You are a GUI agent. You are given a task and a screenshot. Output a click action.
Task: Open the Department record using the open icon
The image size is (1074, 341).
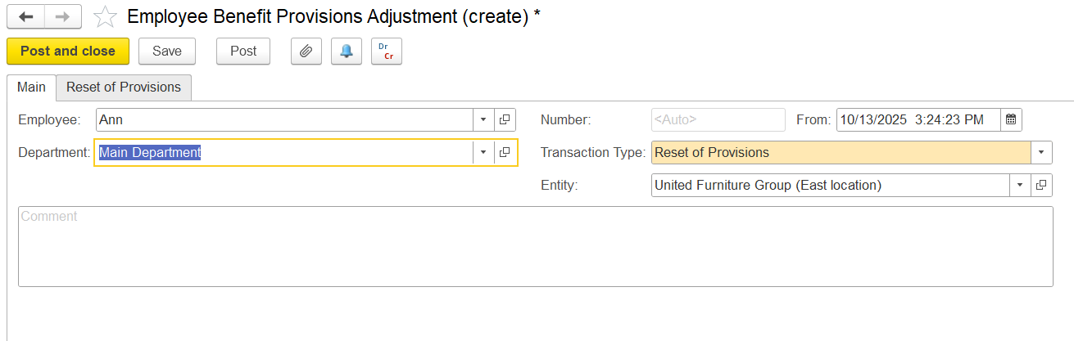click(x=505, y=152)
